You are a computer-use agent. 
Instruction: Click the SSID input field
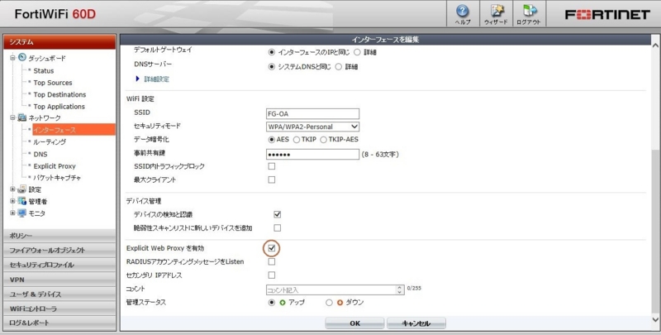313,113
